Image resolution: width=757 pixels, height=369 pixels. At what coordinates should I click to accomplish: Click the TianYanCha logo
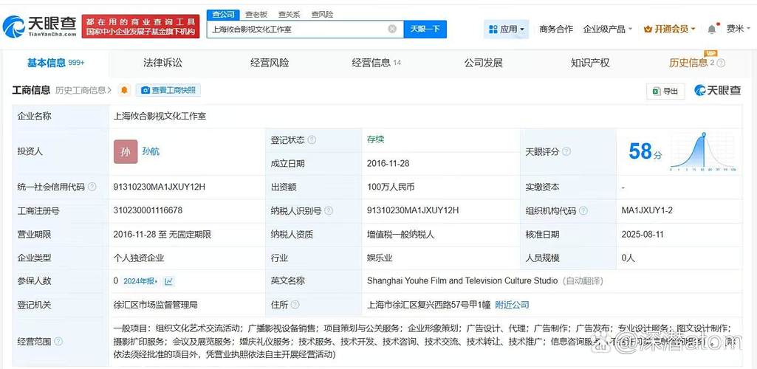(x=40, y=27)
